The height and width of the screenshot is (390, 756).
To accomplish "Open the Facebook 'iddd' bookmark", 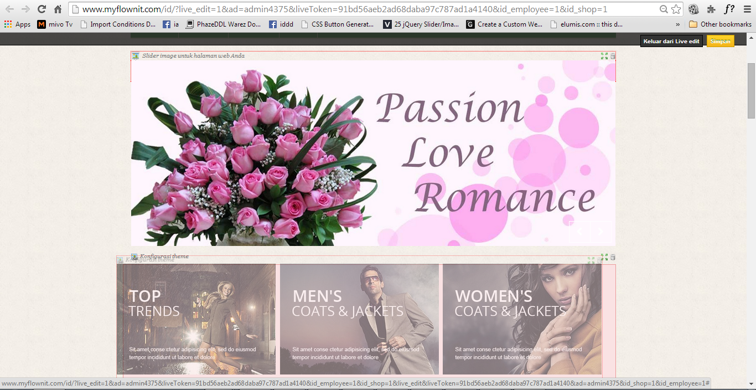I will (281, 24).
